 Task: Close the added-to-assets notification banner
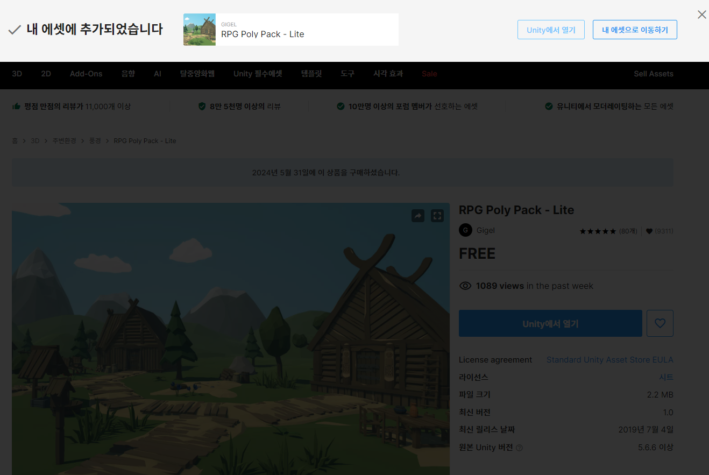(701, 15)
